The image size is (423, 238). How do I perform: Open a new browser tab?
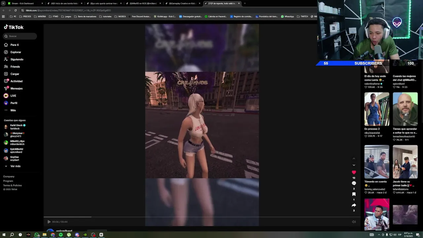(245, 3)
